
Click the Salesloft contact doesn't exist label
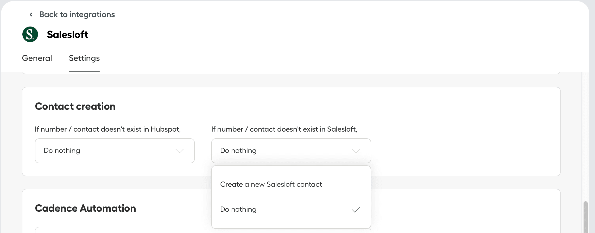(284, 129)
